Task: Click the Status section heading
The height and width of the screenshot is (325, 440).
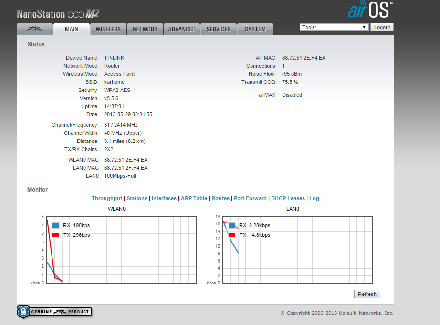Action: (36, 44)
